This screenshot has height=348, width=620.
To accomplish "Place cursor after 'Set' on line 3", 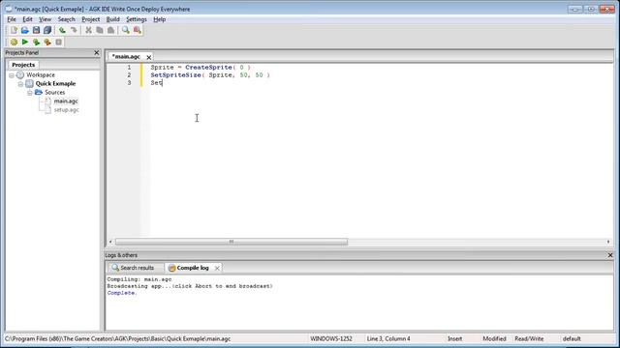I will coord(163,82).
